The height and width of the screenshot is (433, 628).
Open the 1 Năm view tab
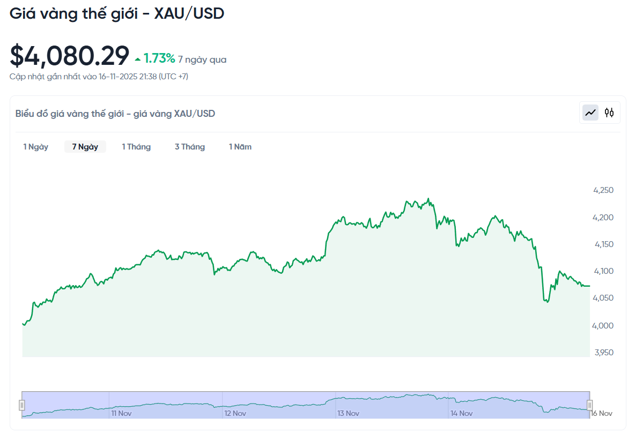pos(240,146)
